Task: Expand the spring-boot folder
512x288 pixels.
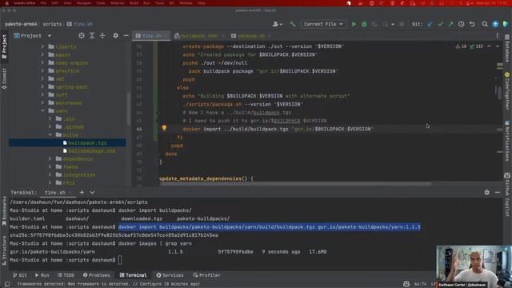Action: click(x=42, y=87)
